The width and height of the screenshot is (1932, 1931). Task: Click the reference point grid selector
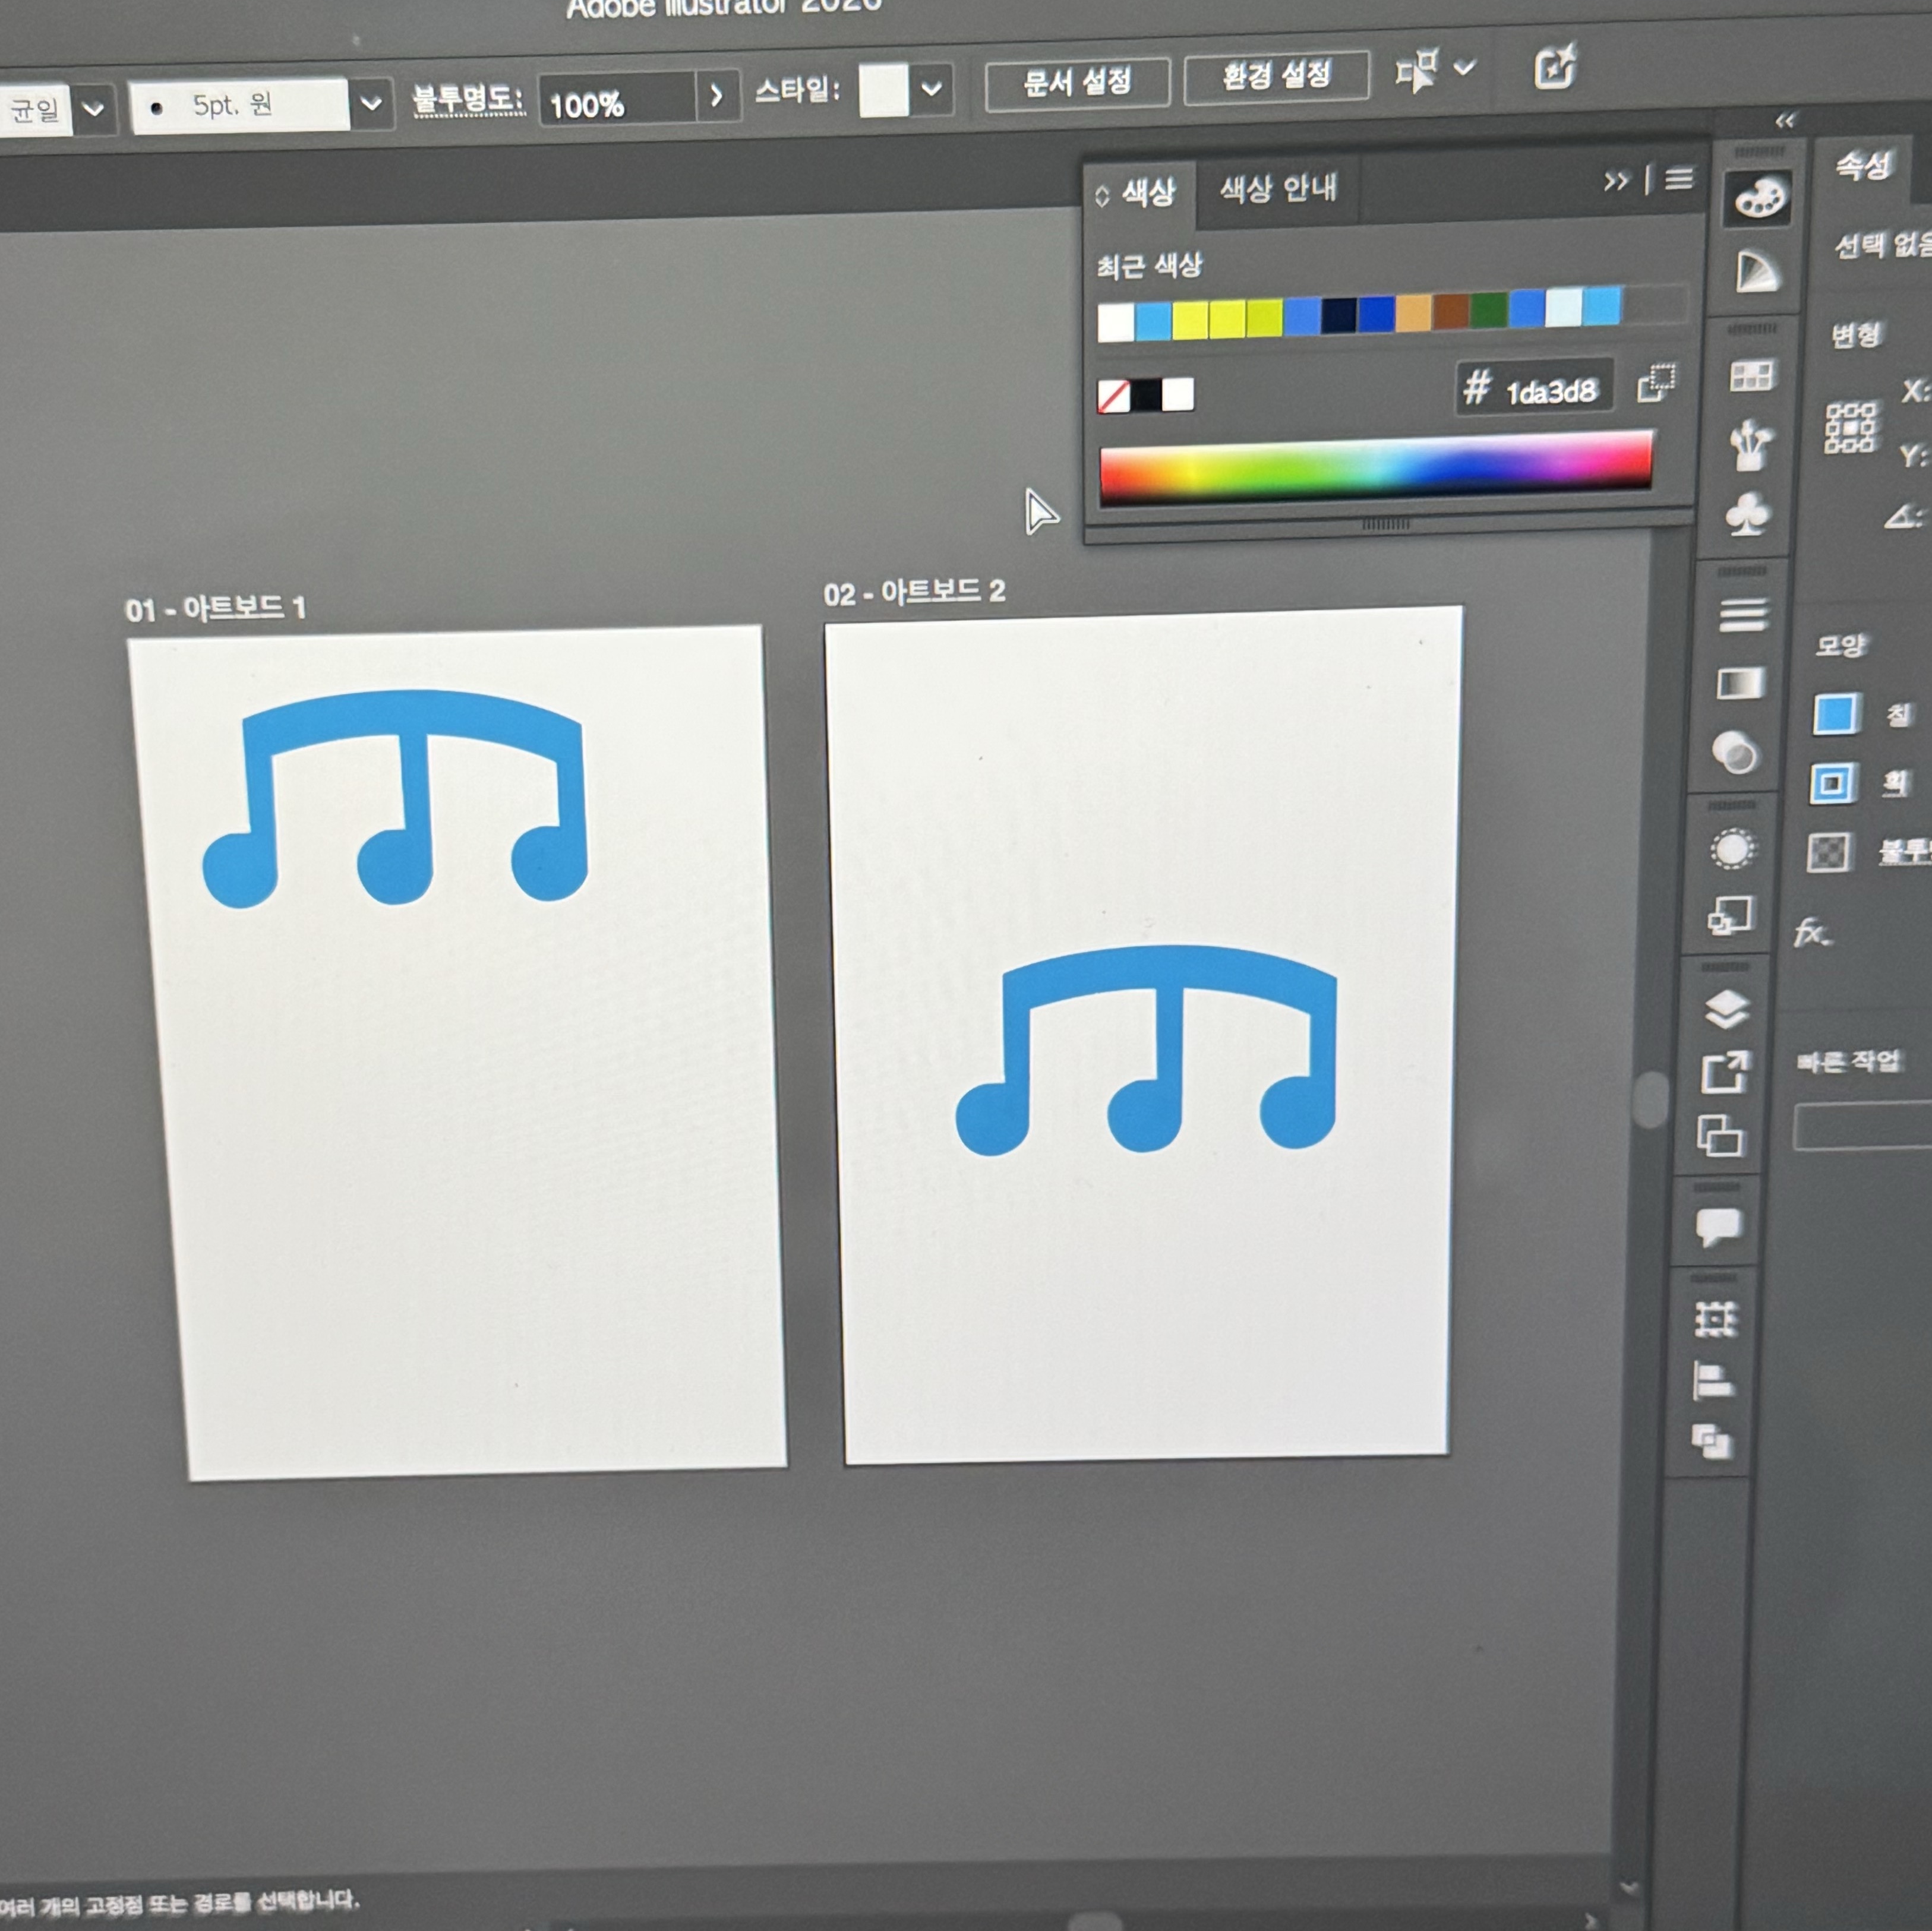tap(1850, 428)
